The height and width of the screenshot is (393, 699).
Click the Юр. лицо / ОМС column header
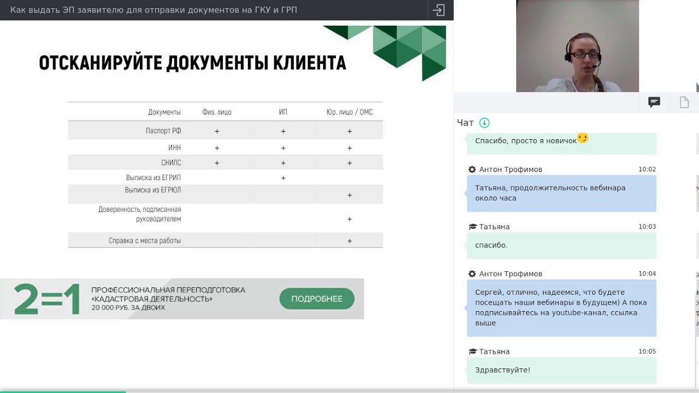pyautogui.click(x=349, y=112)
